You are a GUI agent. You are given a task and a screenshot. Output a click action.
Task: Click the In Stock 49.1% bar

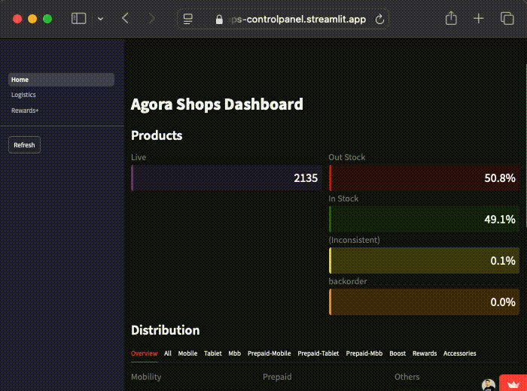pyautogui.click(x=424, y=219)
